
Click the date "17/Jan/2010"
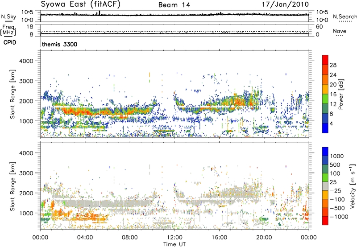coord(286,4)
